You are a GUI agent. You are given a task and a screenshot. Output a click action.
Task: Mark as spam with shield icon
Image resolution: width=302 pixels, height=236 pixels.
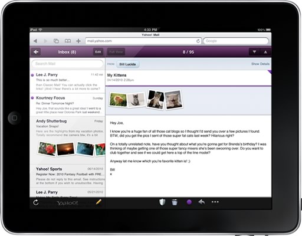pyautogui.click(x=162, y=202)
